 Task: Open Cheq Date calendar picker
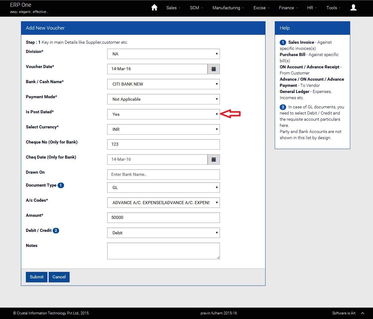214,159
